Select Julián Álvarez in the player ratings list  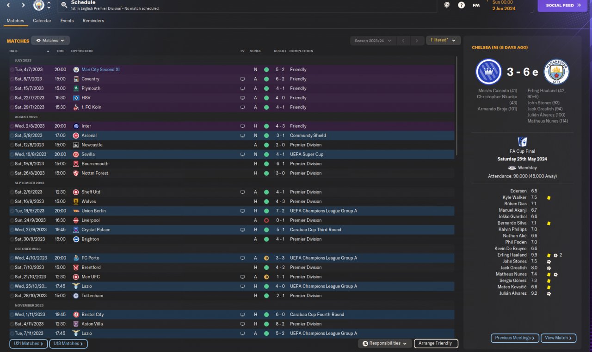pyautogui.click(x=513, y=293)
